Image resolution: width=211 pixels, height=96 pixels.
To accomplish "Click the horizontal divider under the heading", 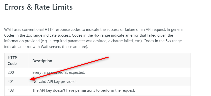I will coord(98,19).
